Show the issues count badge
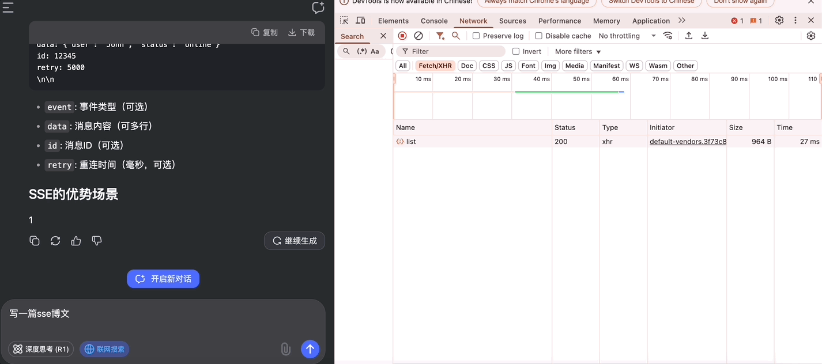 point(756,21)
